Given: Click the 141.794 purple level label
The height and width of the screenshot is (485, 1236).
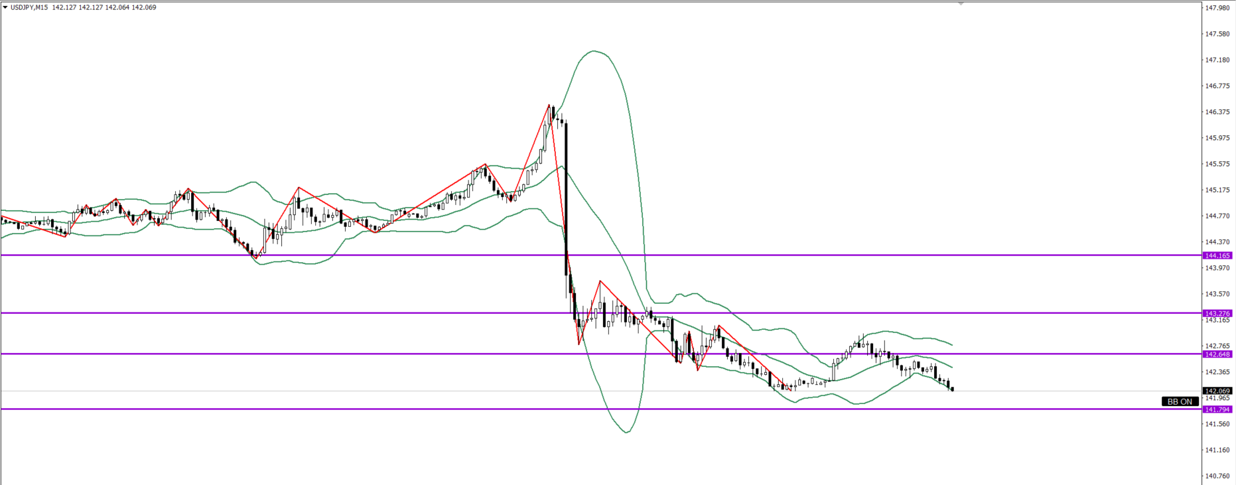Looking at the screenshot, I should 1217,409.
